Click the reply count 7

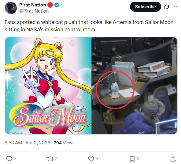(x=15, y=159)
